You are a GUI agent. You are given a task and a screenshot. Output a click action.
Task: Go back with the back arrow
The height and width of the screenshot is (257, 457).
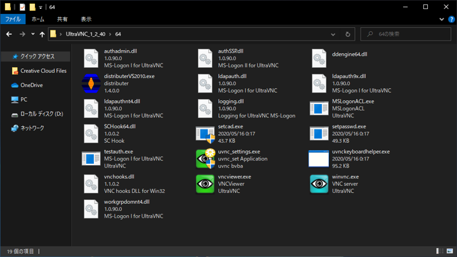9,34
